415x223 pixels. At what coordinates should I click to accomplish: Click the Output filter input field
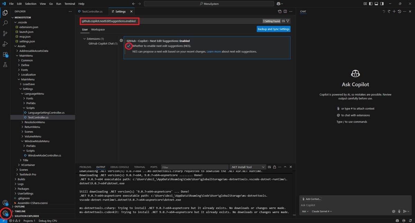coord(195,167)
